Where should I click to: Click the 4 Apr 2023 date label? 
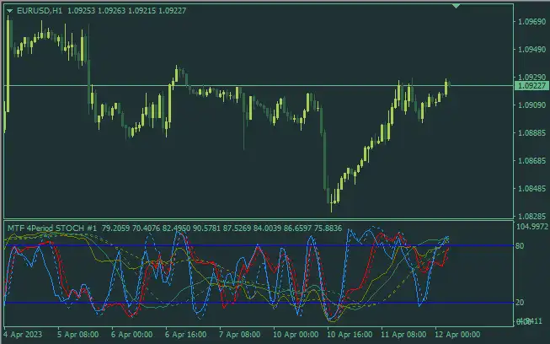23,335
